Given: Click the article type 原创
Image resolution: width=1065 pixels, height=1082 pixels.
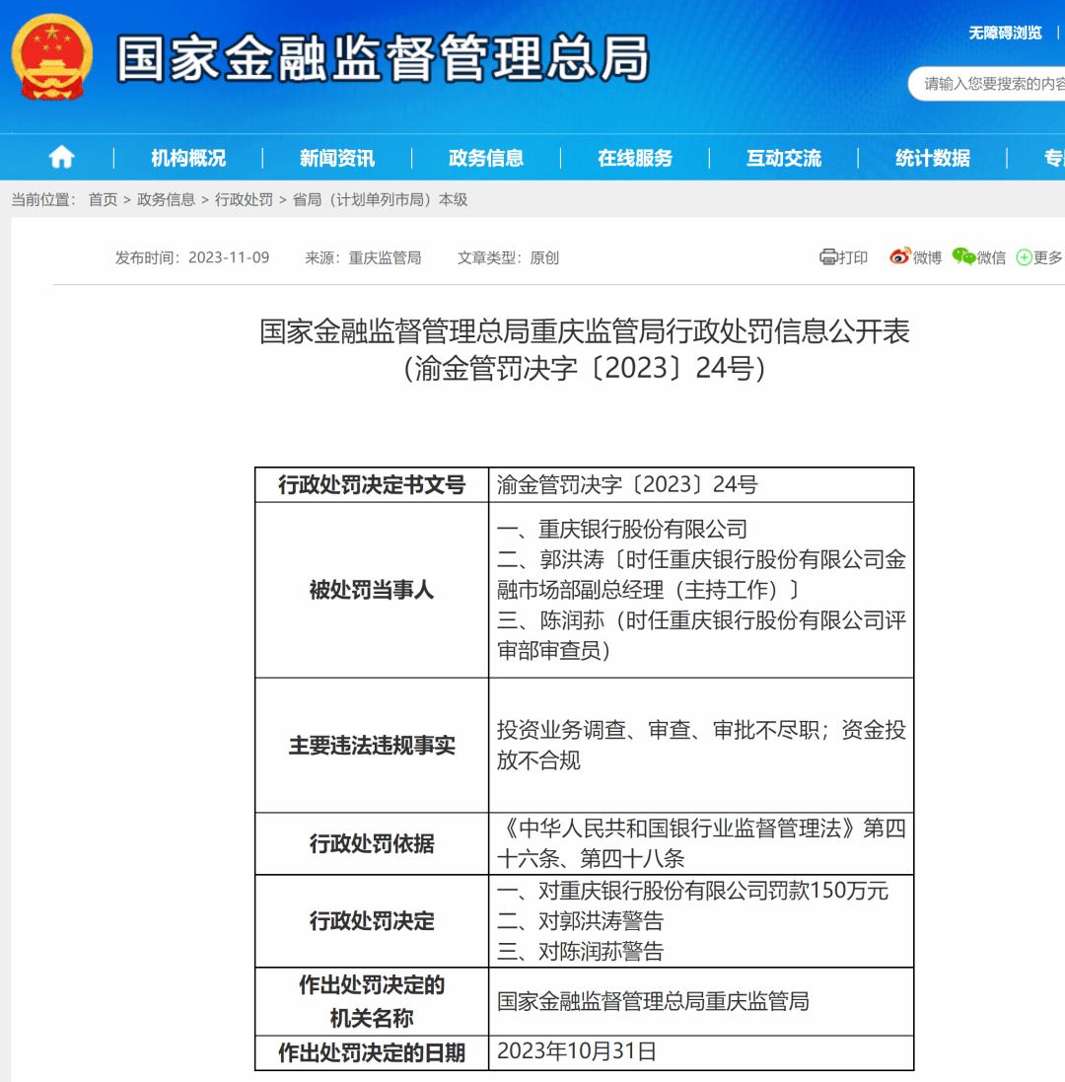Looking at the screenshot, I should (x=544, y=257).
